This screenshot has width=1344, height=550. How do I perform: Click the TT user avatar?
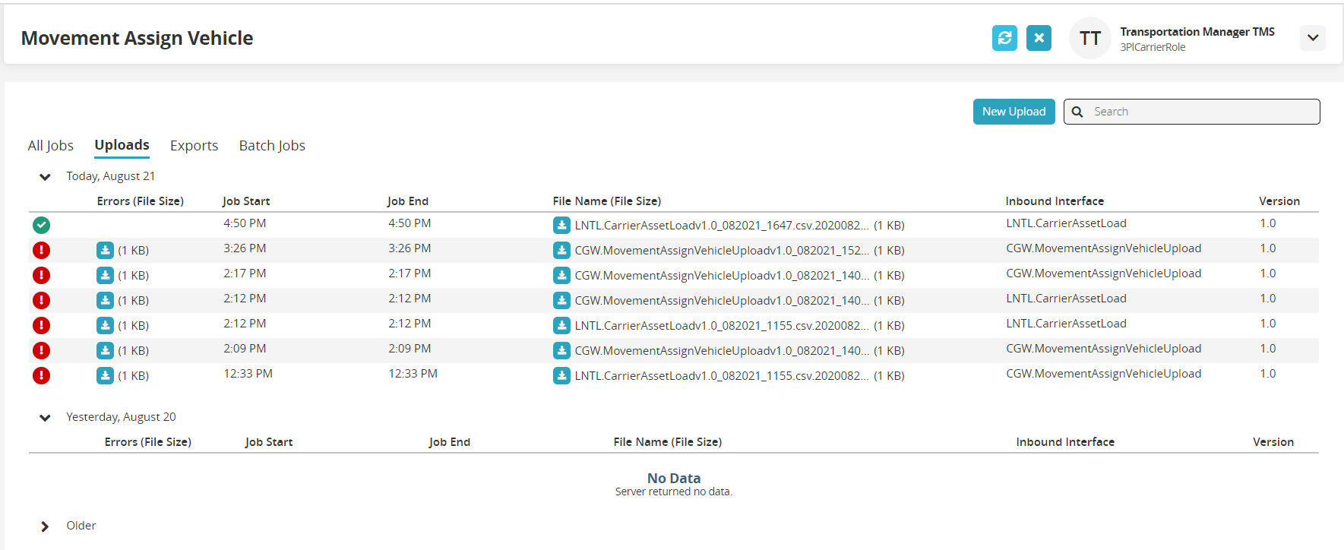[x=1090, y=38]
